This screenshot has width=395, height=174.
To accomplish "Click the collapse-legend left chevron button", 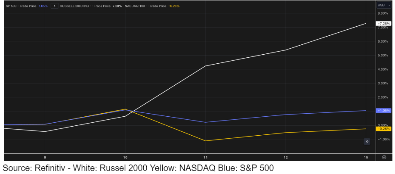I will [54, 6].
